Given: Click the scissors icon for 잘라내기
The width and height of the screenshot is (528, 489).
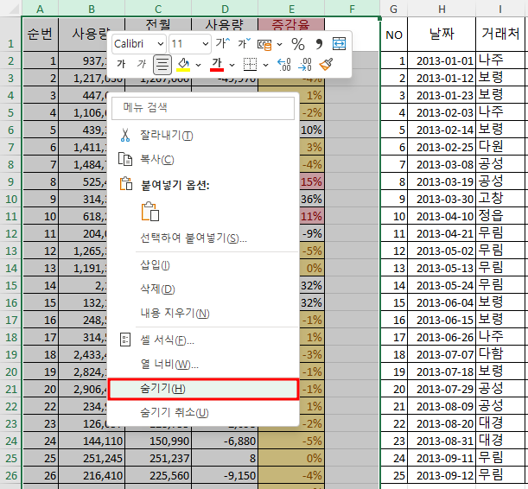Looking at the screenshot, I should 125,136.
